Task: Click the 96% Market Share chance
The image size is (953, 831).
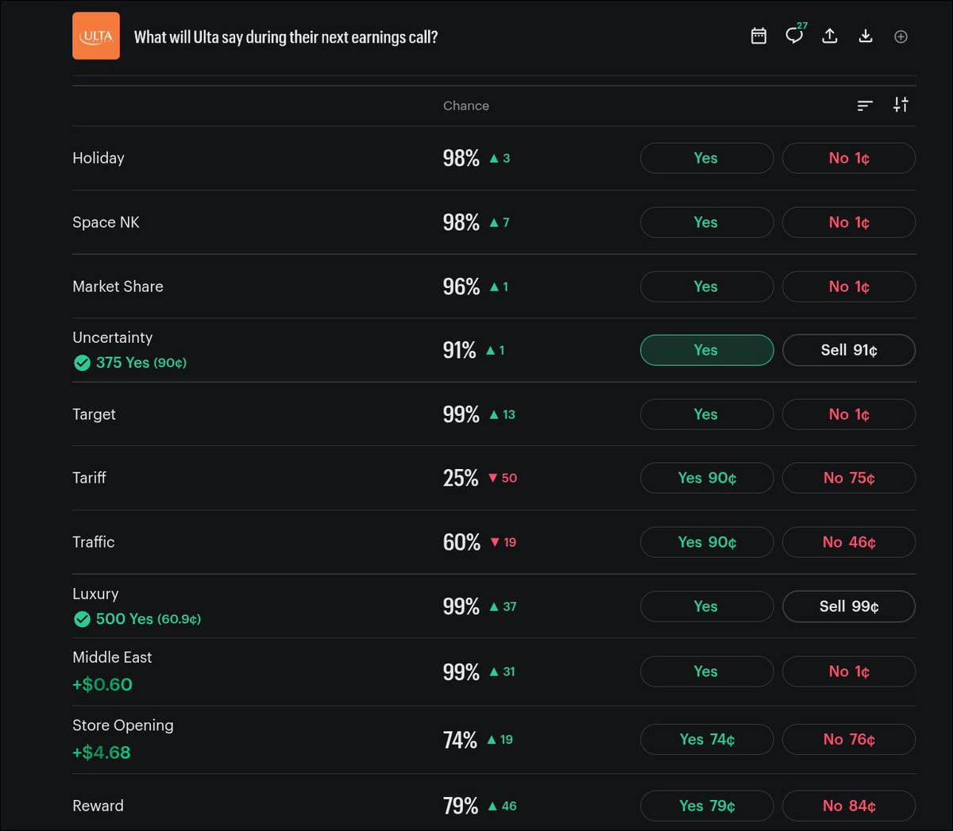Action: 461,287
